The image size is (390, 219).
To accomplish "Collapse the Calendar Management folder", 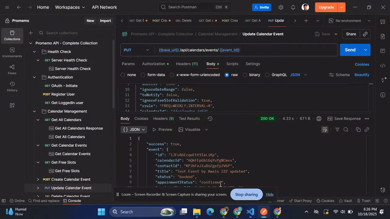I will pos(34,111).
